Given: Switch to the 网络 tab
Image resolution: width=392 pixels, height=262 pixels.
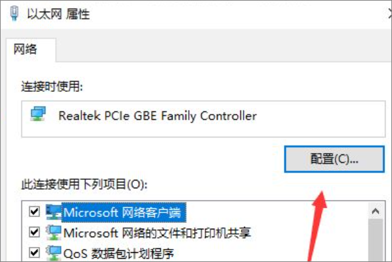Looking at the screenshot, I should pyautogui.click(x=25, y=49).
